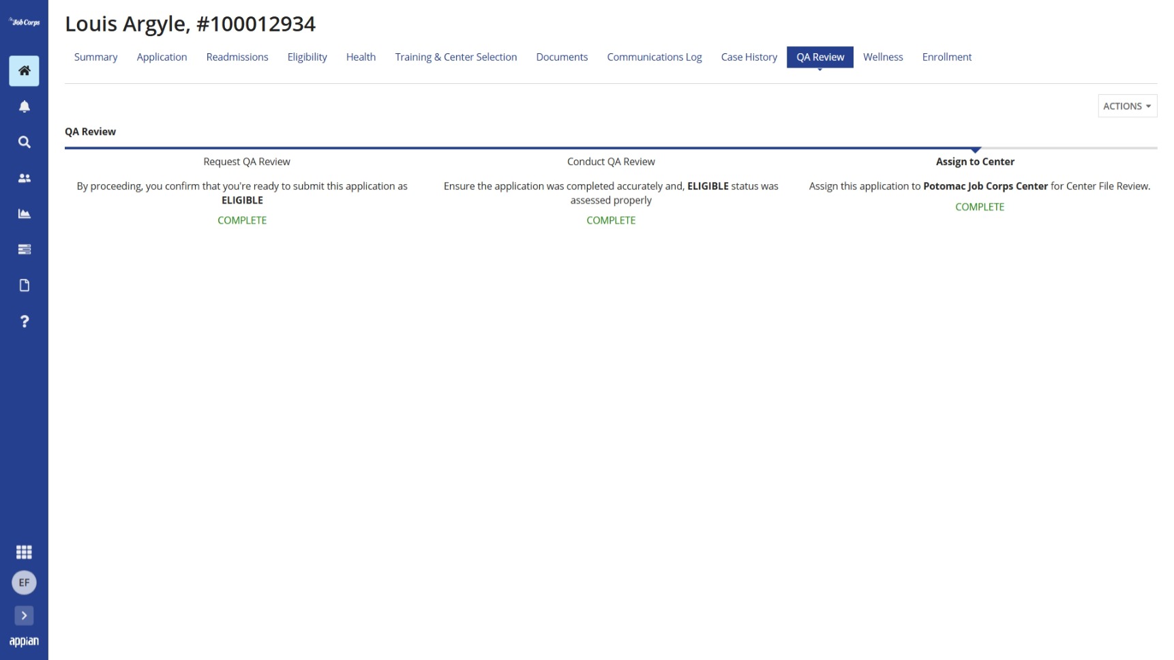Open Training & Center Selection tab
1174x660 pixels.
pos(456,57)
